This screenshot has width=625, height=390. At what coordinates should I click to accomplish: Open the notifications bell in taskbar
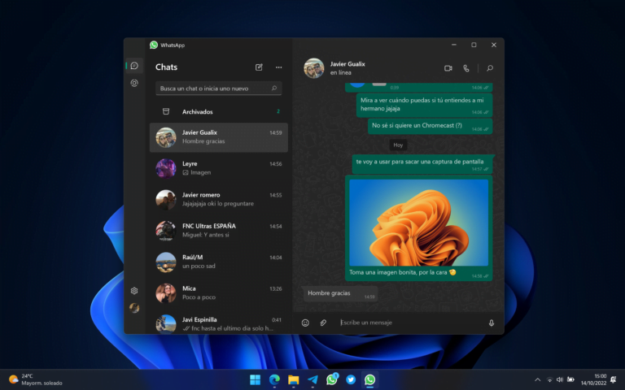614,379
